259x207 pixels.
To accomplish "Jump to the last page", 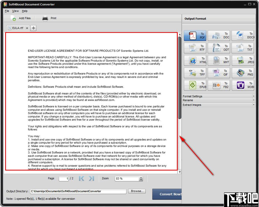I will coord(91,179).
